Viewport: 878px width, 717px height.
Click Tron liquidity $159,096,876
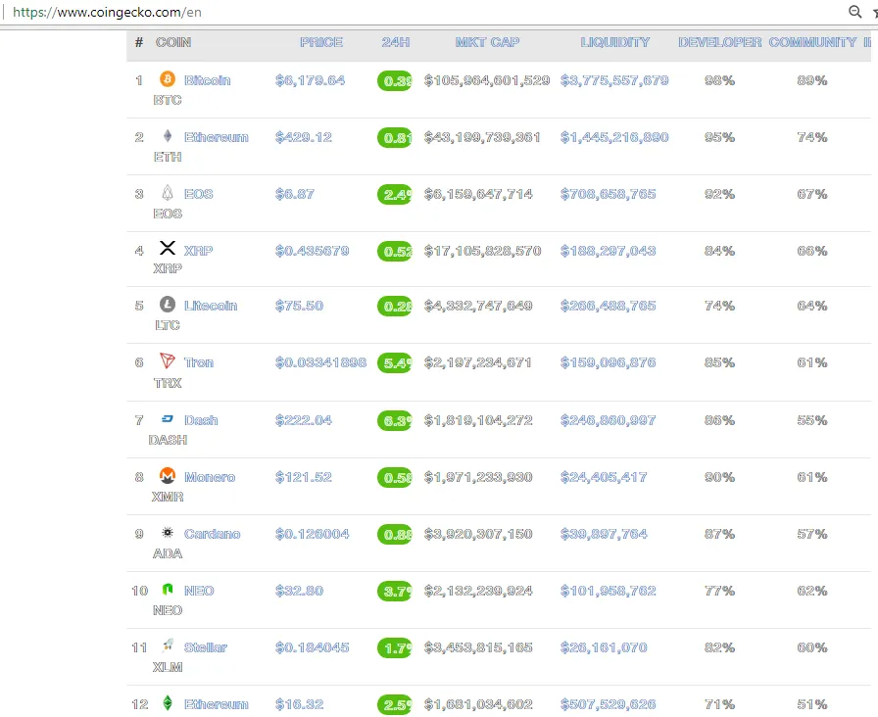pos(609,362)
